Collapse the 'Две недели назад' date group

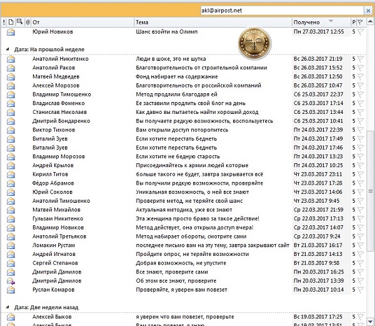(x=7, y=307)
